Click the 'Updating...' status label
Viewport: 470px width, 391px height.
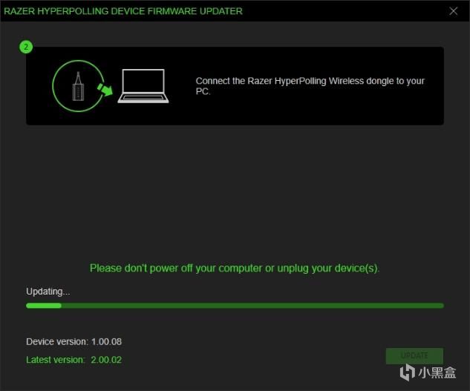point(48,292)
